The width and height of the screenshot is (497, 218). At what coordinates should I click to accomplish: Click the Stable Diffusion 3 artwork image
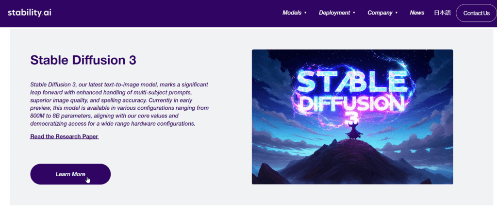click(352, 117)
